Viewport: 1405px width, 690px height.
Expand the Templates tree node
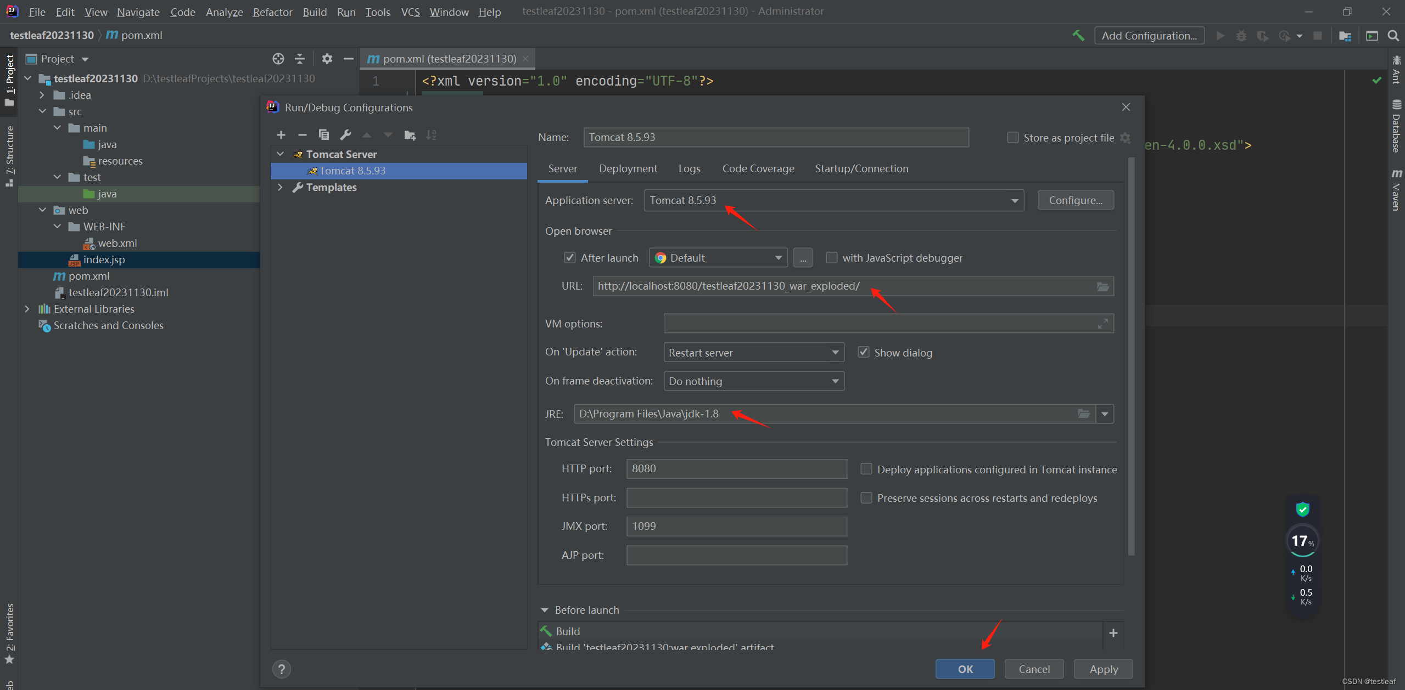pos(281,188)
